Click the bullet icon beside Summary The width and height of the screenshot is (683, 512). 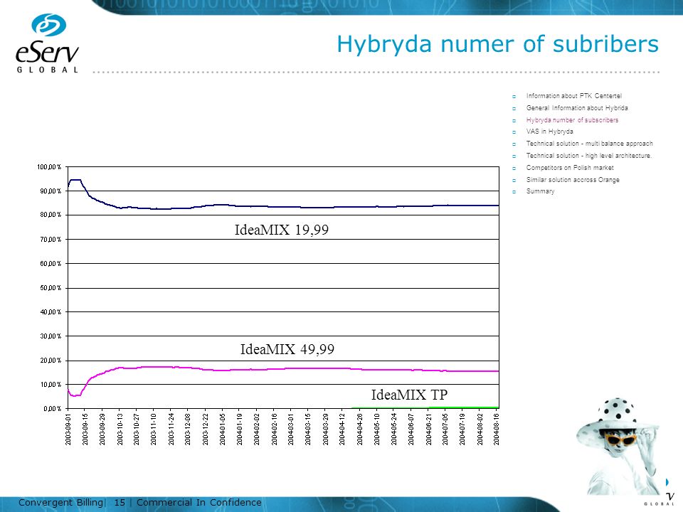514,192
